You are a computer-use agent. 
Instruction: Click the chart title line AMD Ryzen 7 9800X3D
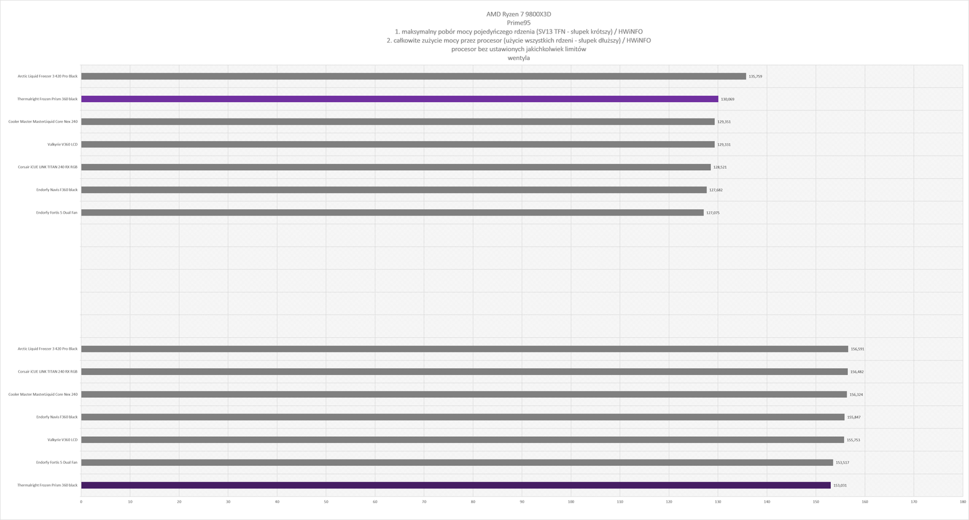(519, 14)
